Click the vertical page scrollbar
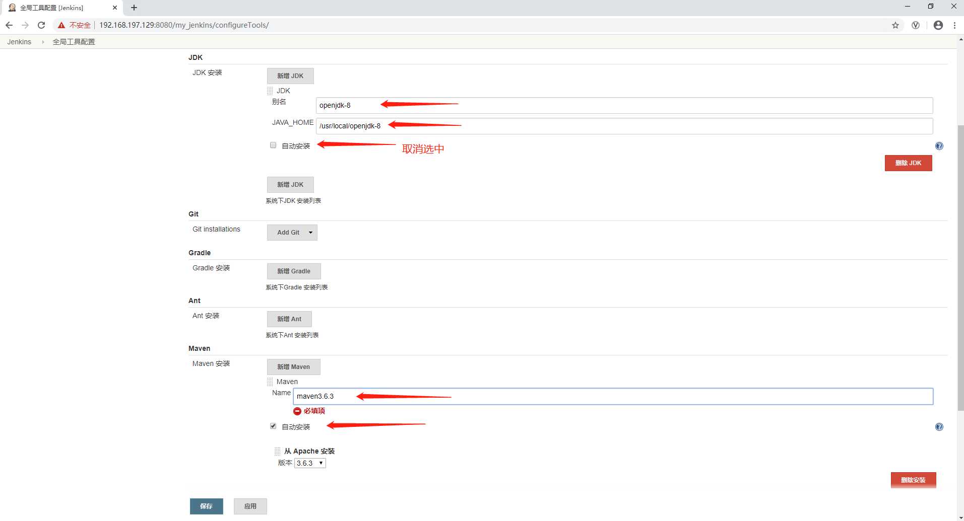This screenshot has height=521, width=964. click(x=960, y=267)
